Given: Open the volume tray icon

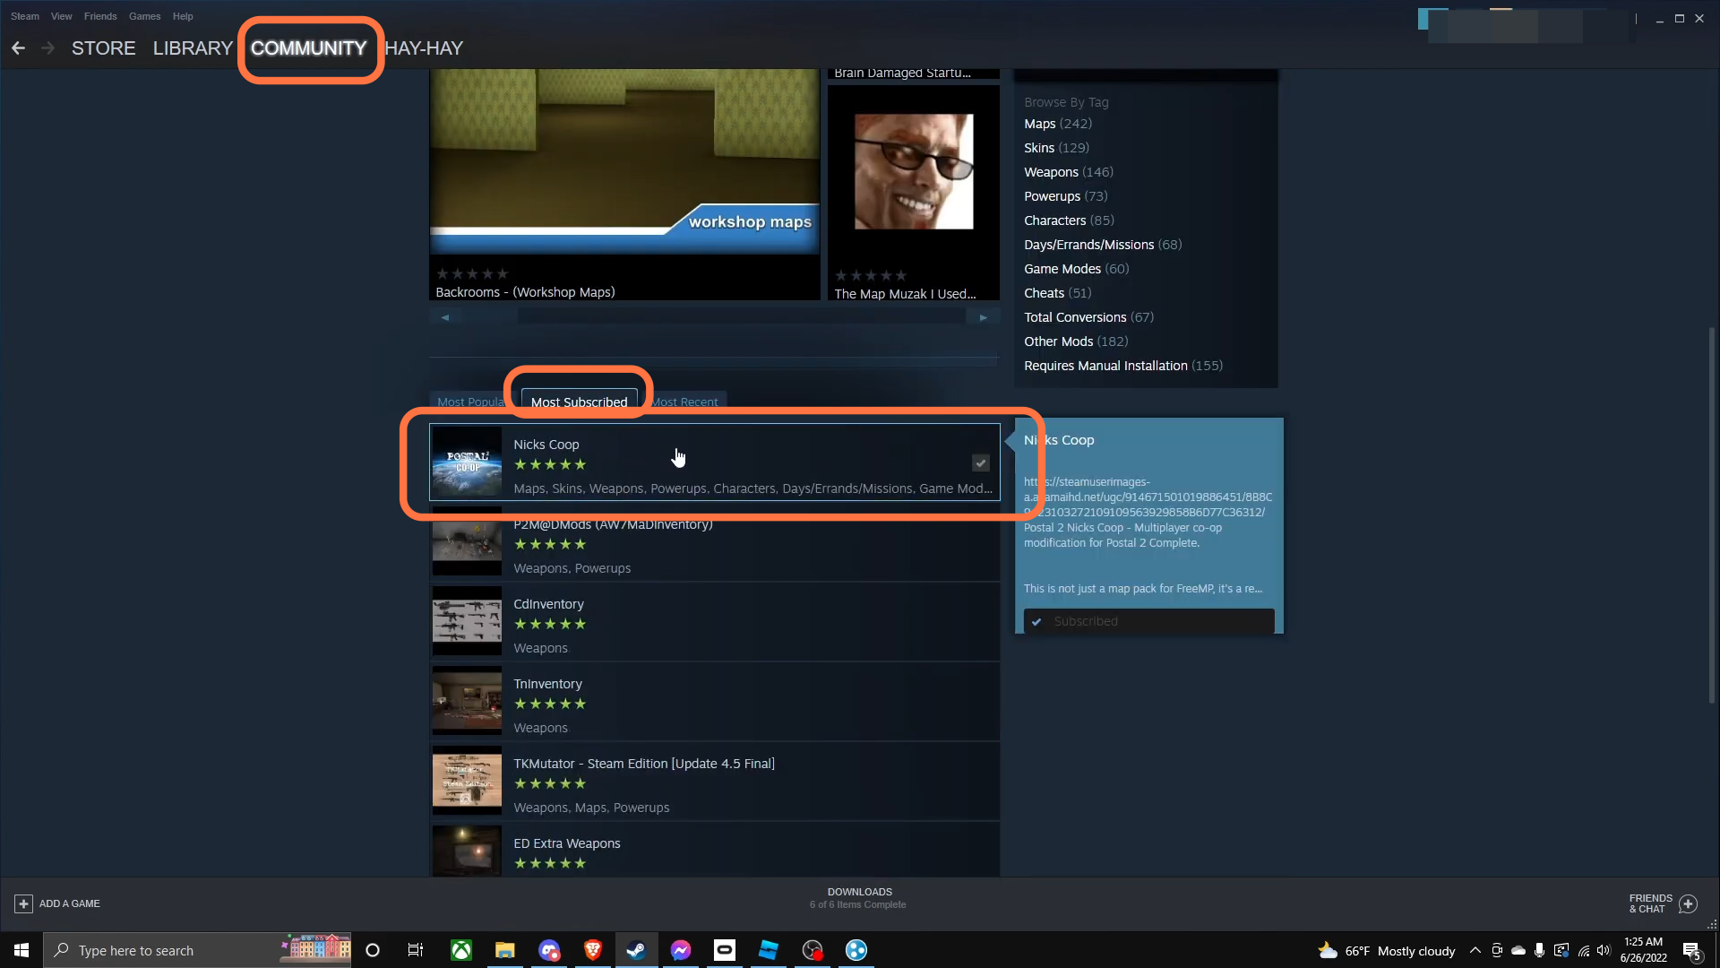Looking at the screenshot, I should (x=1604, y=951).
